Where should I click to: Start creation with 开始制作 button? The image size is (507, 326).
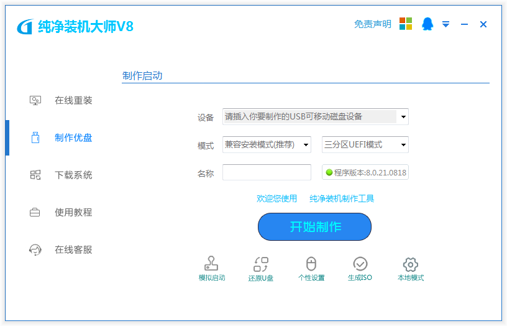point(314,226)
